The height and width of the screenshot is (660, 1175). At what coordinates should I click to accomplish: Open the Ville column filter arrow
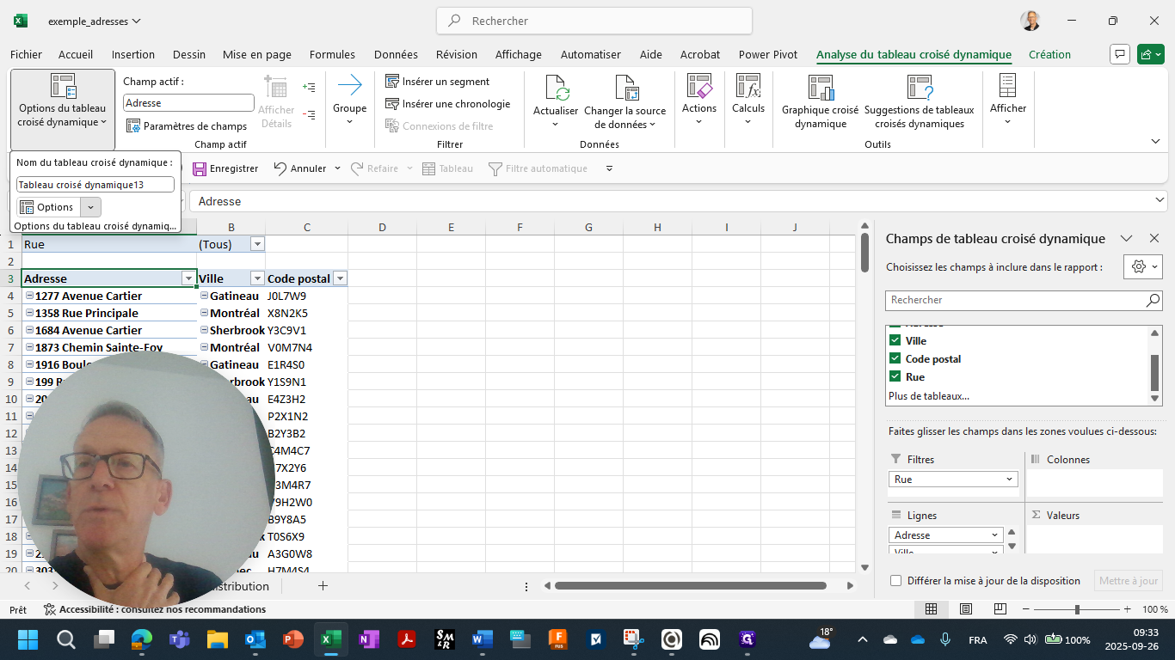click(256, 278)
